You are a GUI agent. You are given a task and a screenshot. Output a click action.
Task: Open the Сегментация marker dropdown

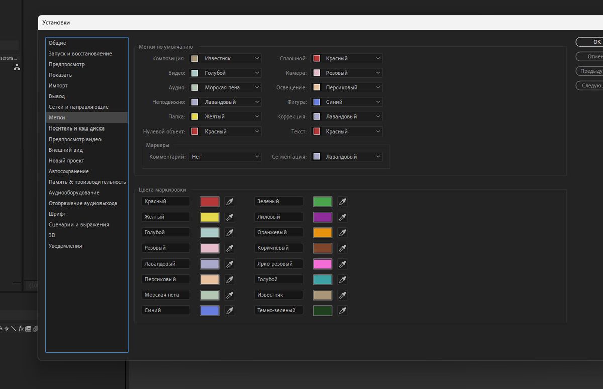point(346,157)
